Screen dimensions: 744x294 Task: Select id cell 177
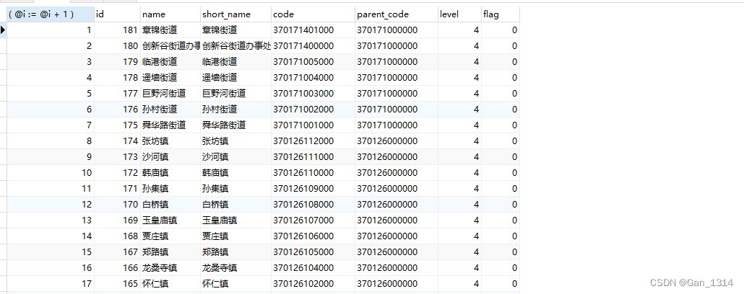pyautogui.click(x=117, y=93)
